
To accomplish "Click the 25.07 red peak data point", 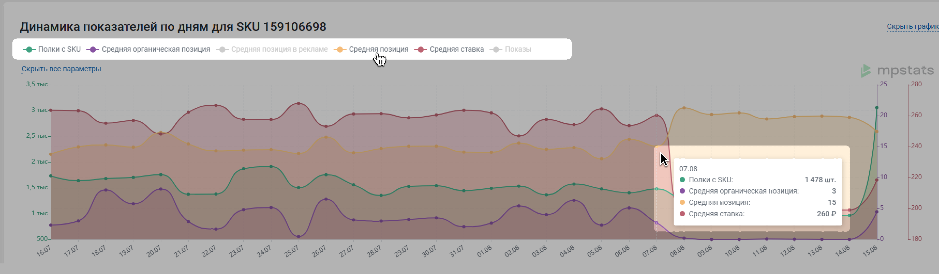I will click(x=299, y=103).
